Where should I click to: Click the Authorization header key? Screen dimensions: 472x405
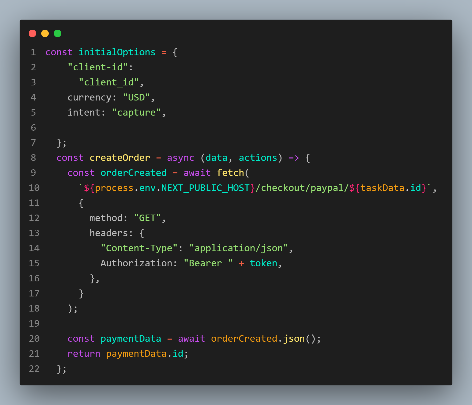[136, 263]
